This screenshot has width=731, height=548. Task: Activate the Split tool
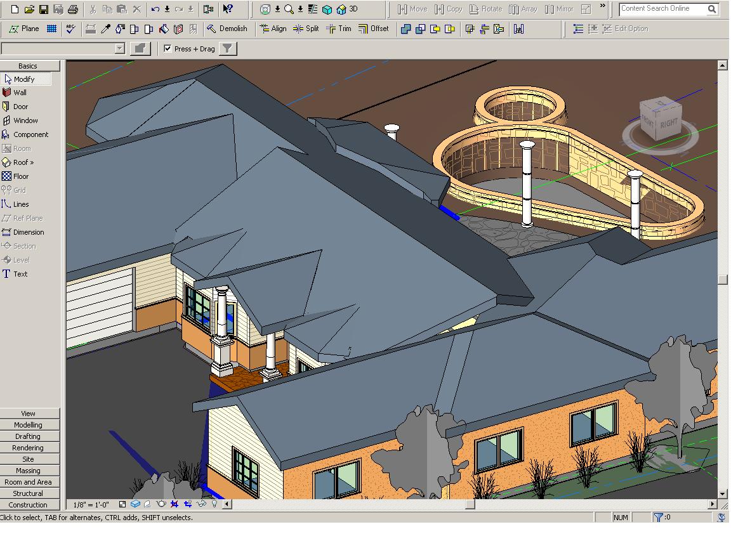(306, 29)
